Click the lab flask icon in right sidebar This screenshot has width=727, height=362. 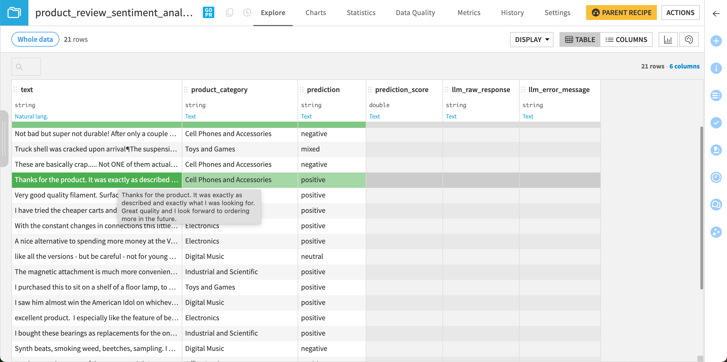click(716, 150)
